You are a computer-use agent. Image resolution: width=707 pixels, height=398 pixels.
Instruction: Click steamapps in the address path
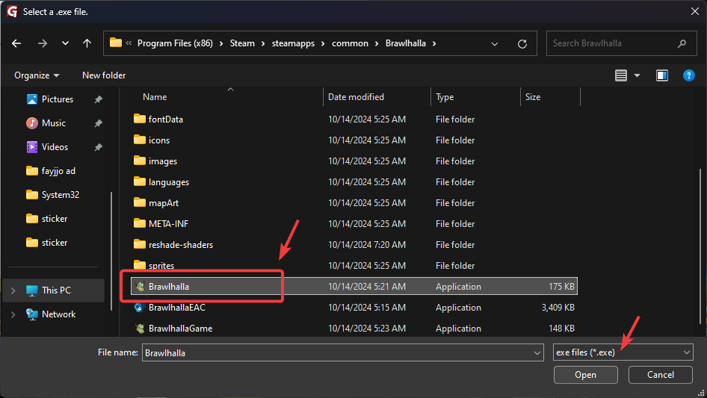tap(293, 43)
